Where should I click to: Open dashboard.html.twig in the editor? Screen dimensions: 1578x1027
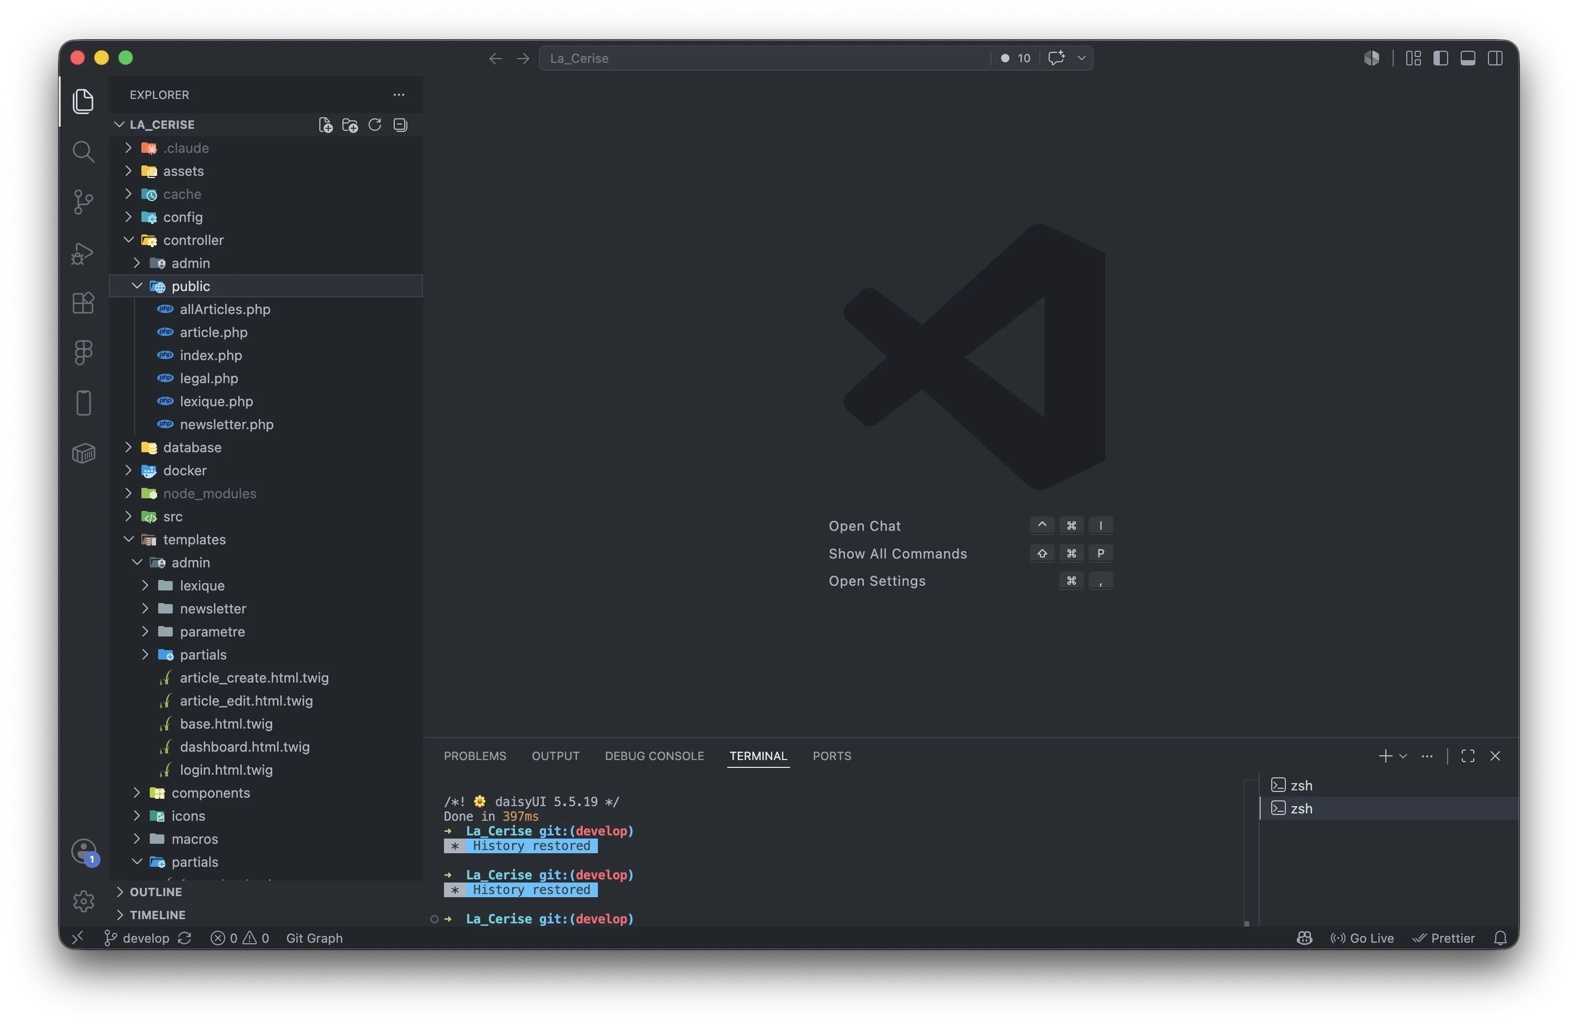[265, 746]
